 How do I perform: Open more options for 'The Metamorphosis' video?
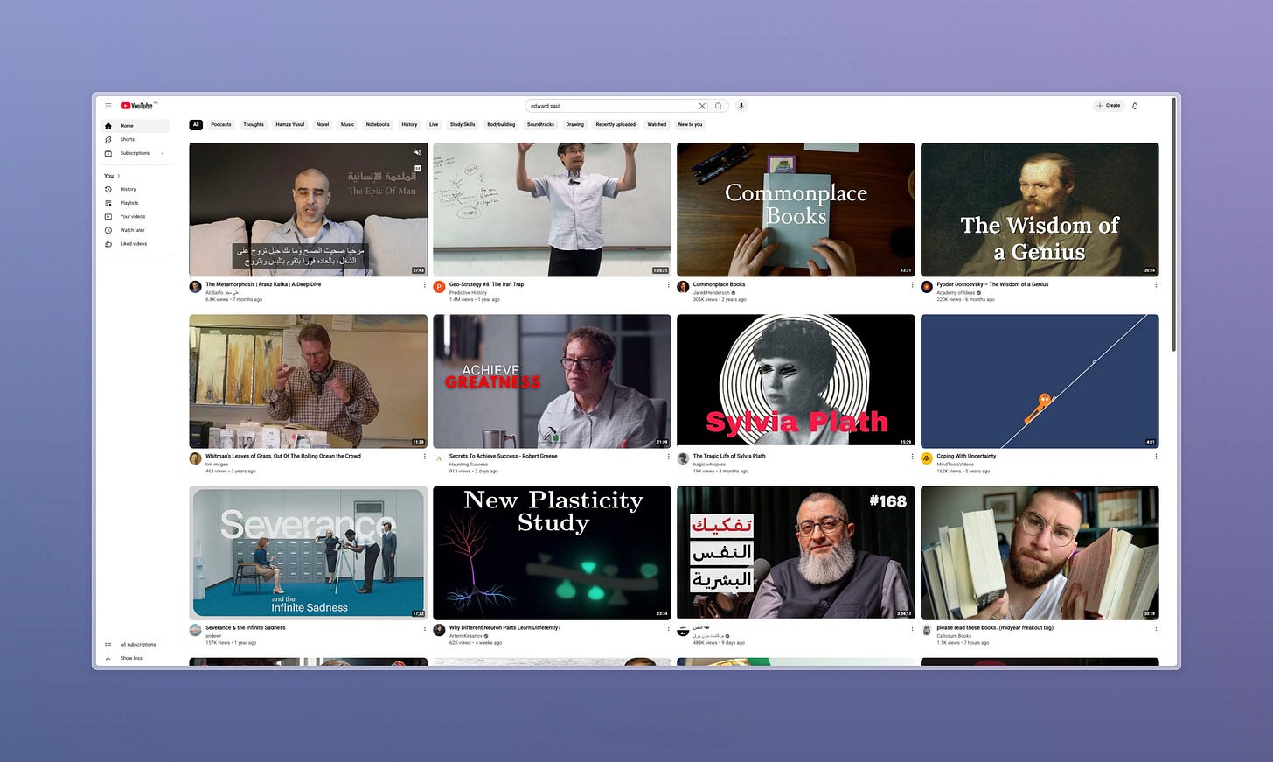pos(425,285)
